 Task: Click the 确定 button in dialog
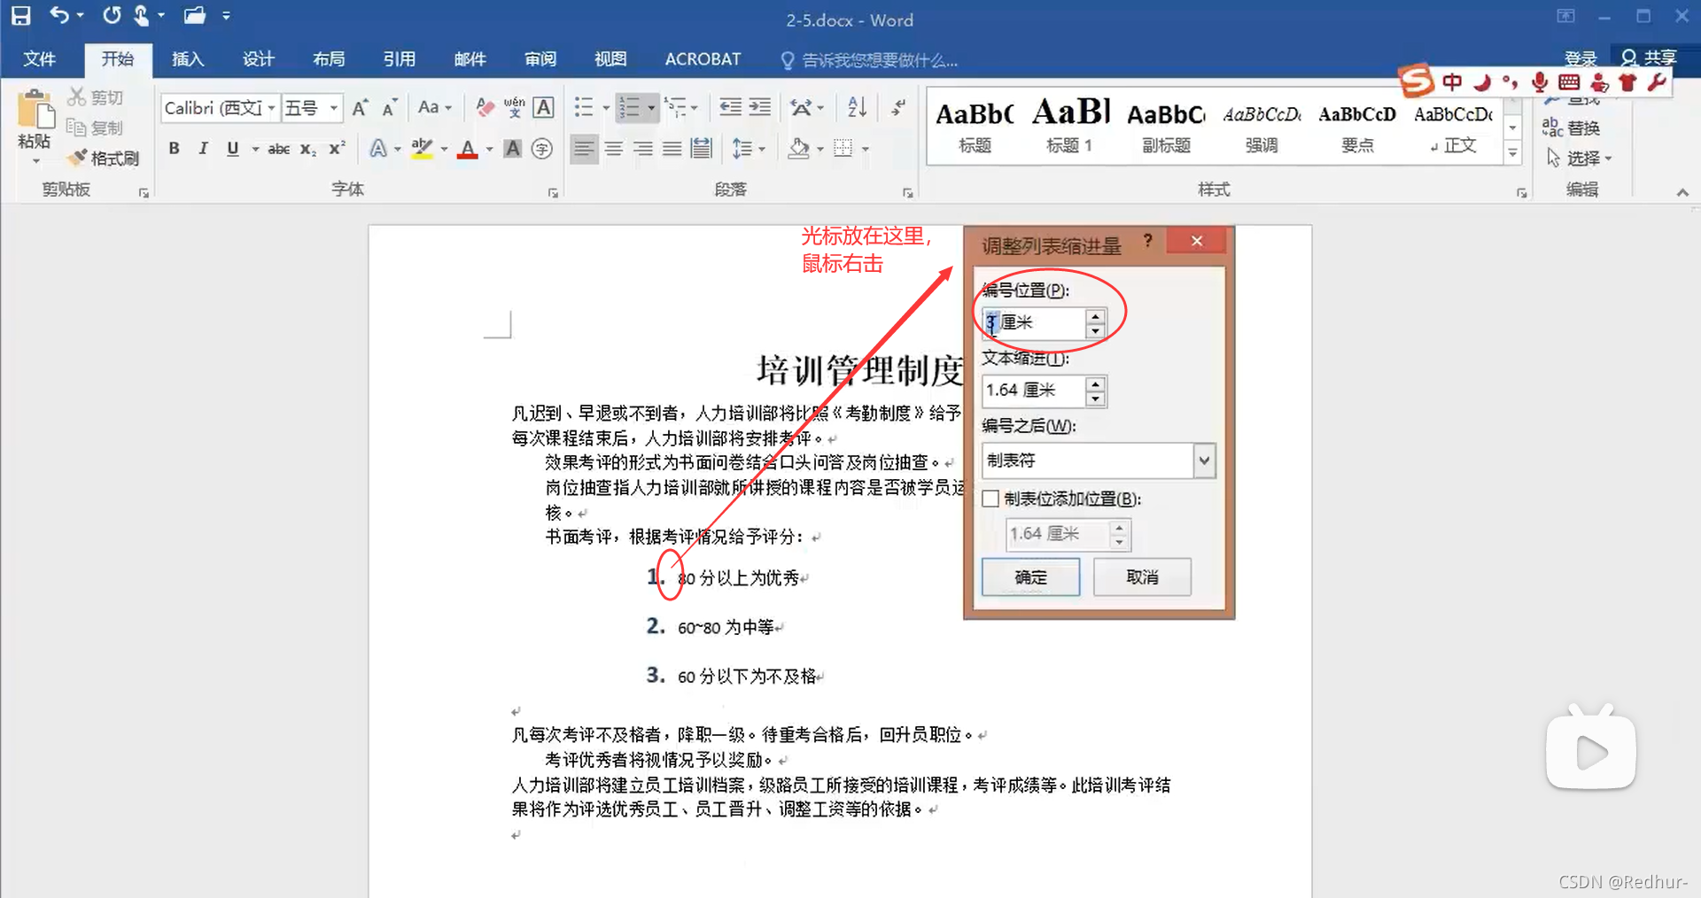point(1030,577)
